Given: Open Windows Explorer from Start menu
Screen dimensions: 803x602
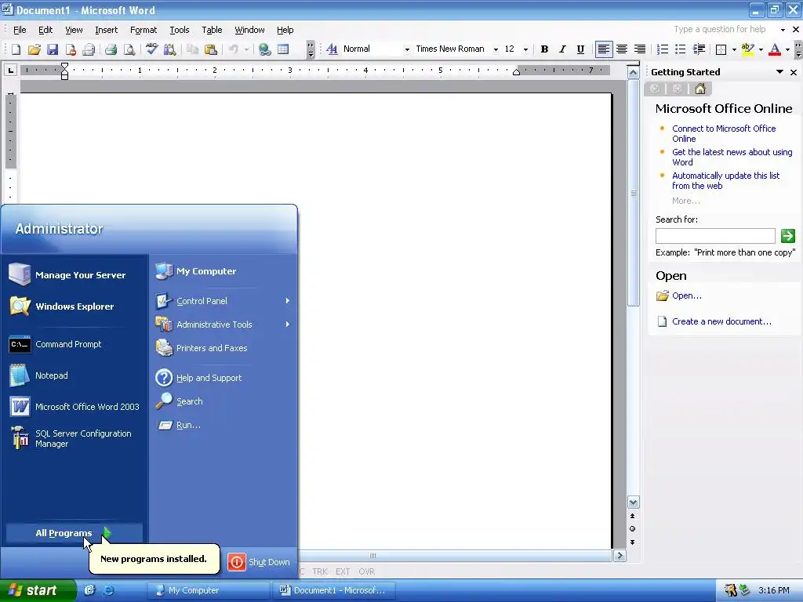Looking at the screenshot, I should (74, 306).
